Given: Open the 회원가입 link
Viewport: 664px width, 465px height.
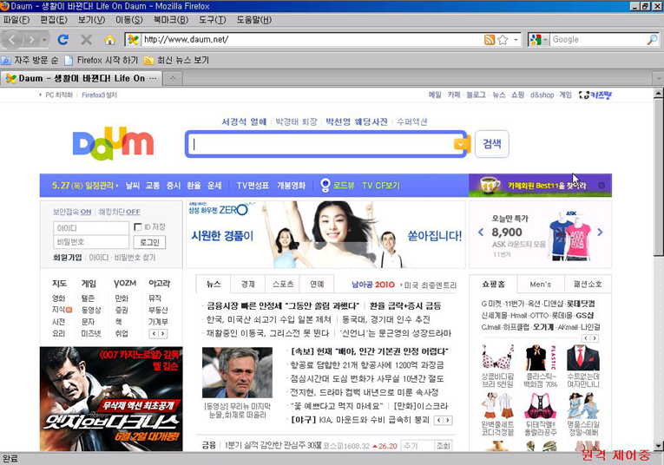Looking at the screenshot, I should point(68,258).
